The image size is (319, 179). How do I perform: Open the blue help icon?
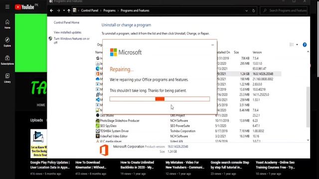click(305, 45)
